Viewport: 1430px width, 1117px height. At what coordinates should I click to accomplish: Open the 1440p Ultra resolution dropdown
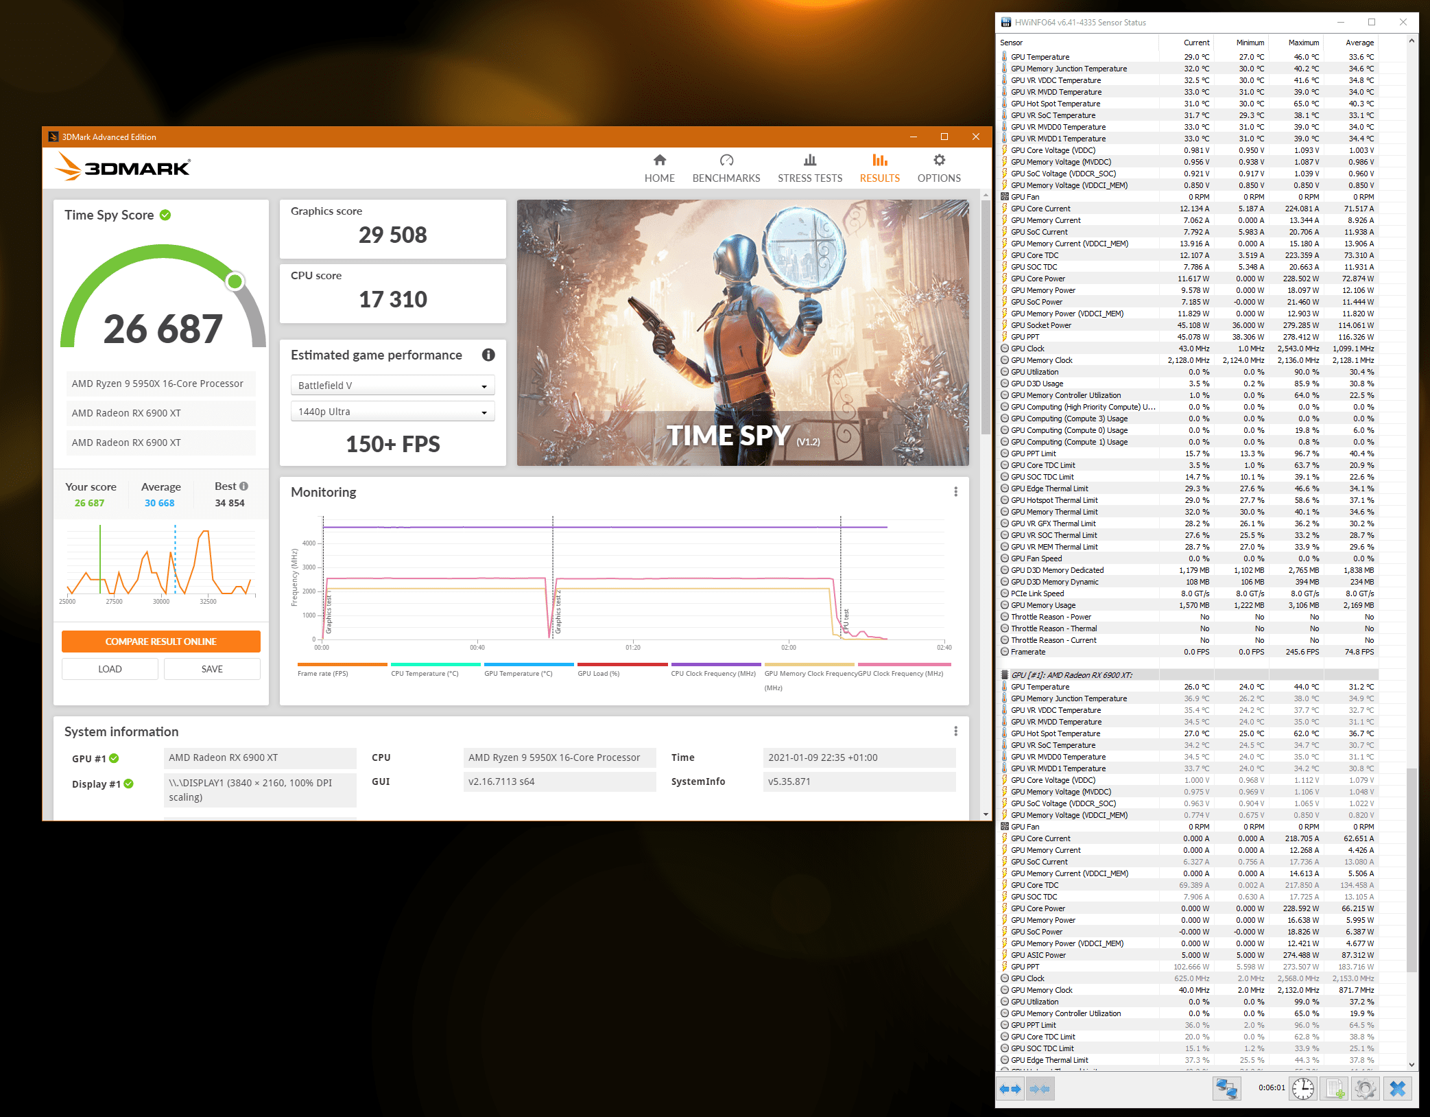393,412
